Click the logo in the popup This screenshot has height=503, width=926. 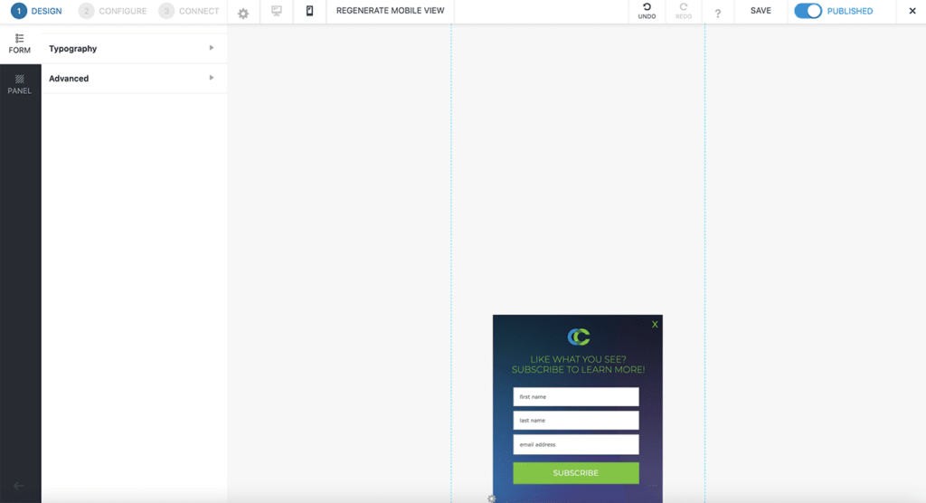point(578,337)
